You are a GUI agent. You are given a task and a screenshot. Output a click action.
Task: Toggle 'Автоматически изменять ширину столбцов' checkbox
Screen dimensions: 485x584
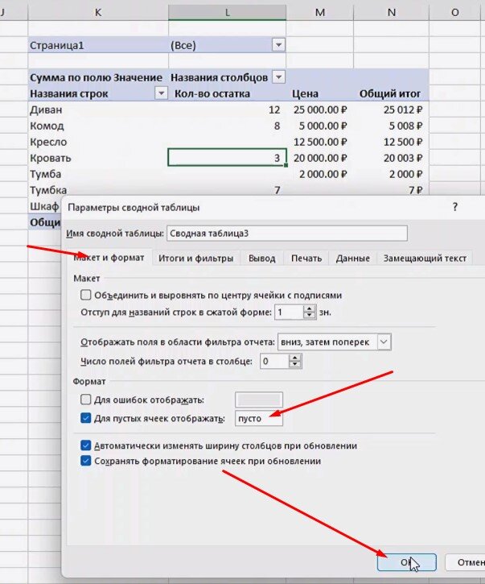click(x=85, y=445)
